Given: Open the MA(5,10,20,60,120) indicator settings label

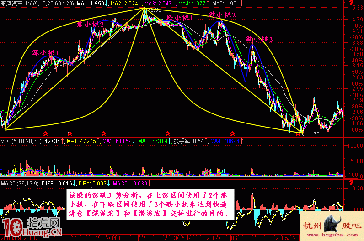Looking at the screenshot, I should (50, 4).
